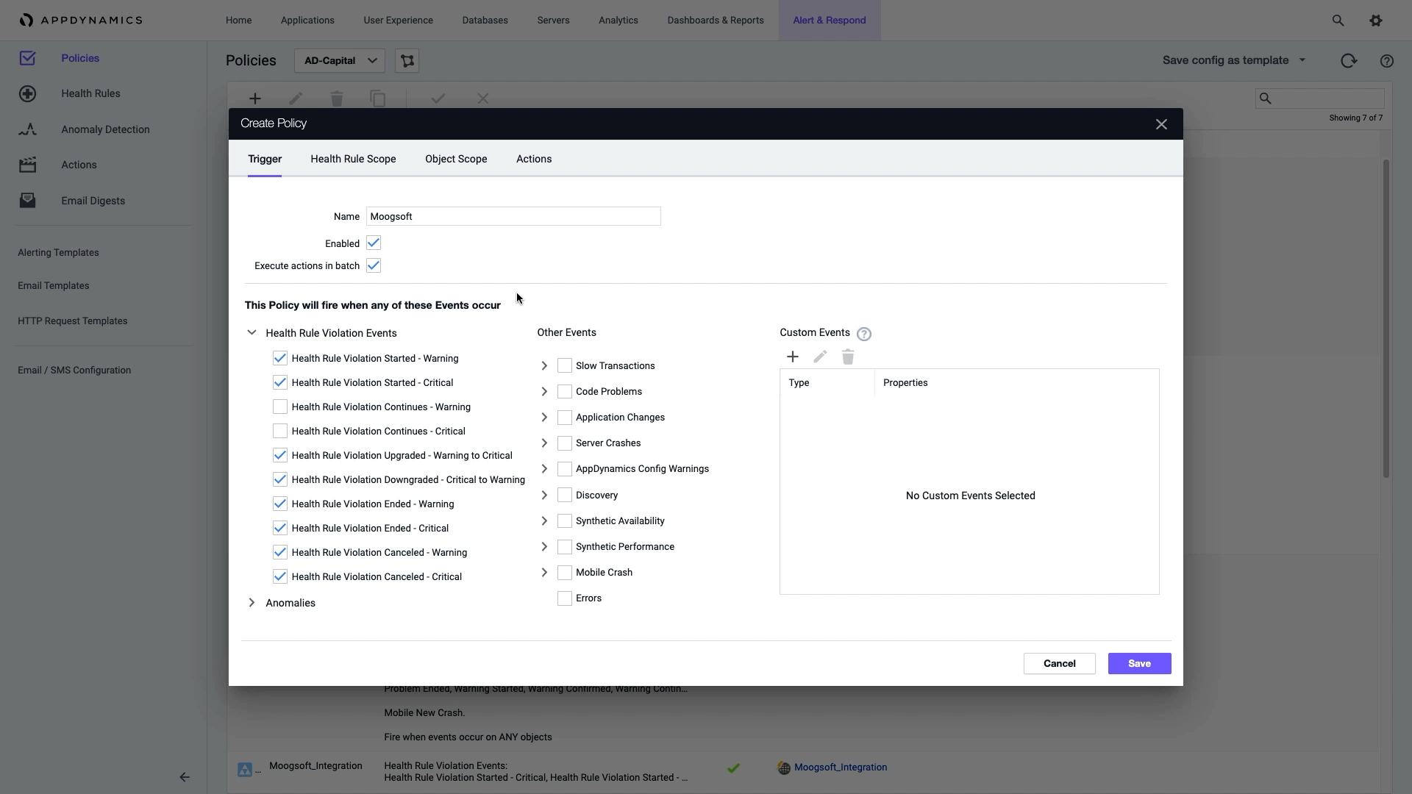This screenshot has height=794, width=1412.
Task: Check the Discovery checkbox
Action: pyautogui.click(x=565, y=495)
